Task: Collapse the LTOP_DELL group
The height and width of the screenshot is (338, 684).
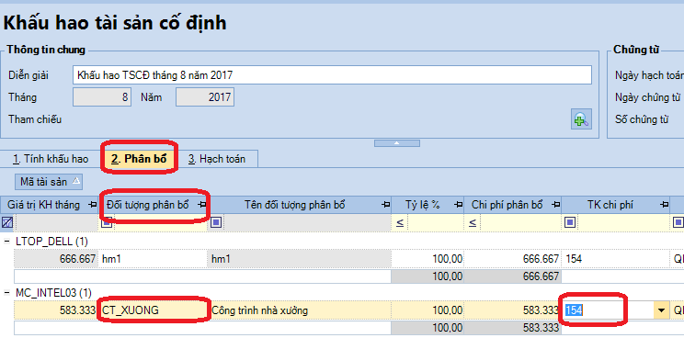Action: 6,241
